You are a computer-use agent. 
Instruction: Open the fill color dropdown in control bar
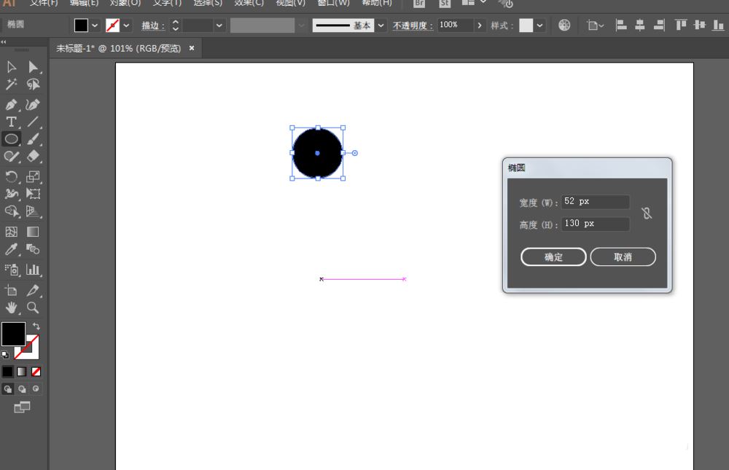pyautogui.click(x=95, y=24)
